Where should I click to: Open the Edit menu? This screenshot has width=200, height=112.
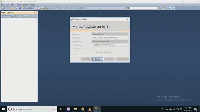[7, 5]
